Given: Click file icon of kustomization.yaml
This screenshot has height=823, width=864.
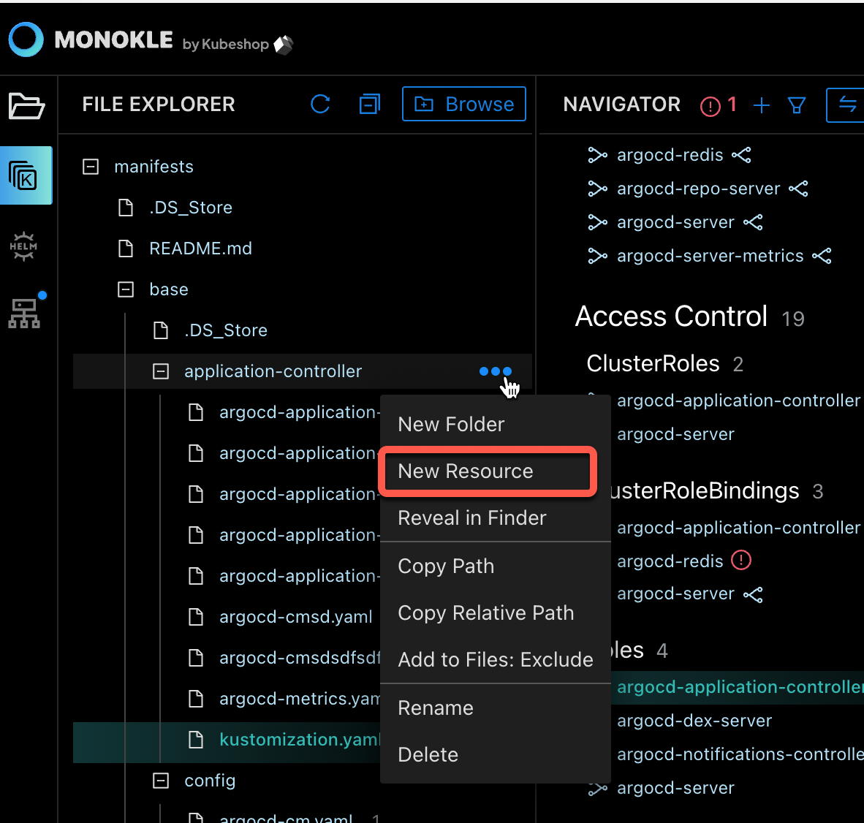Looking at the screenshot, I should (x=196, y=739).
